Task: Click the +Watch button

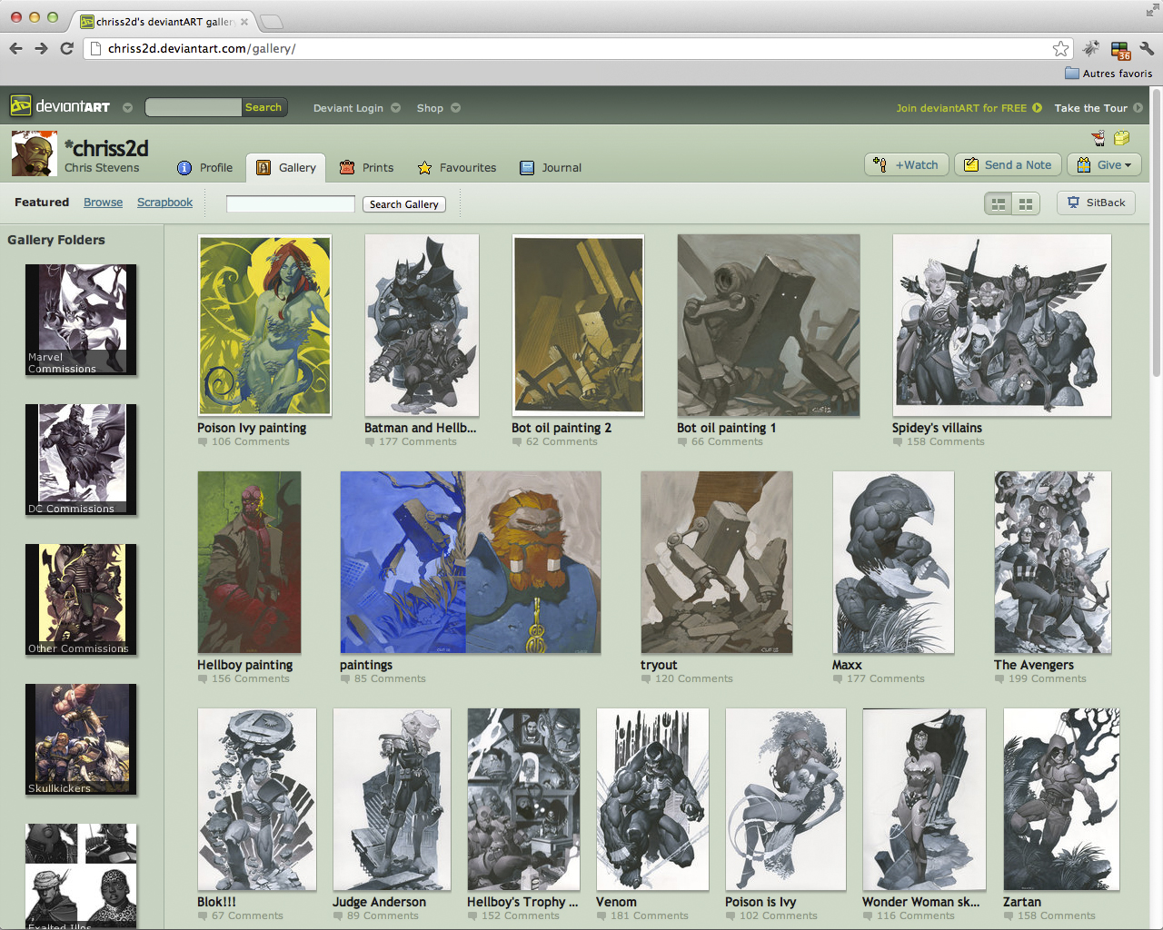Action: point(907,164)
